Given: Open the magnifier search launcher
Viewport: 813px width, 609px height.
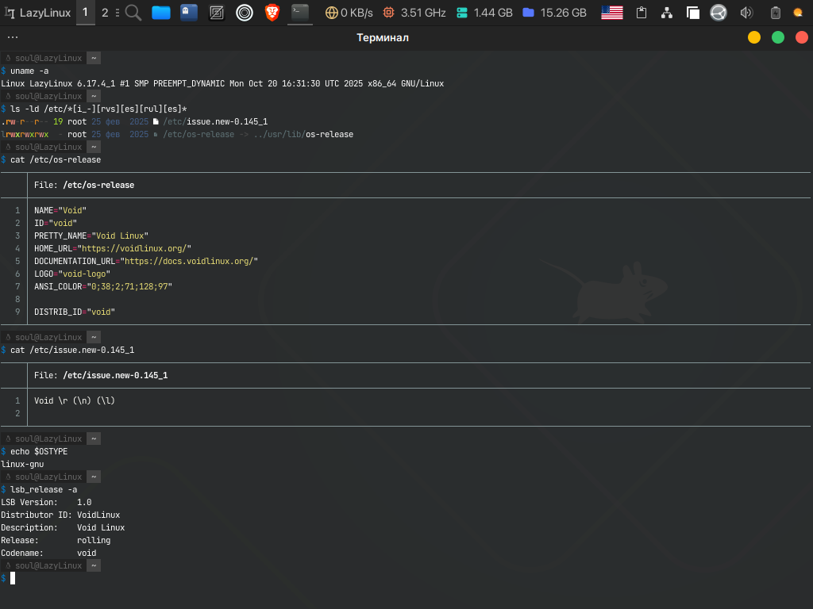Looking at the screenshot, I should pyautogui.click(x=133, y=13).
